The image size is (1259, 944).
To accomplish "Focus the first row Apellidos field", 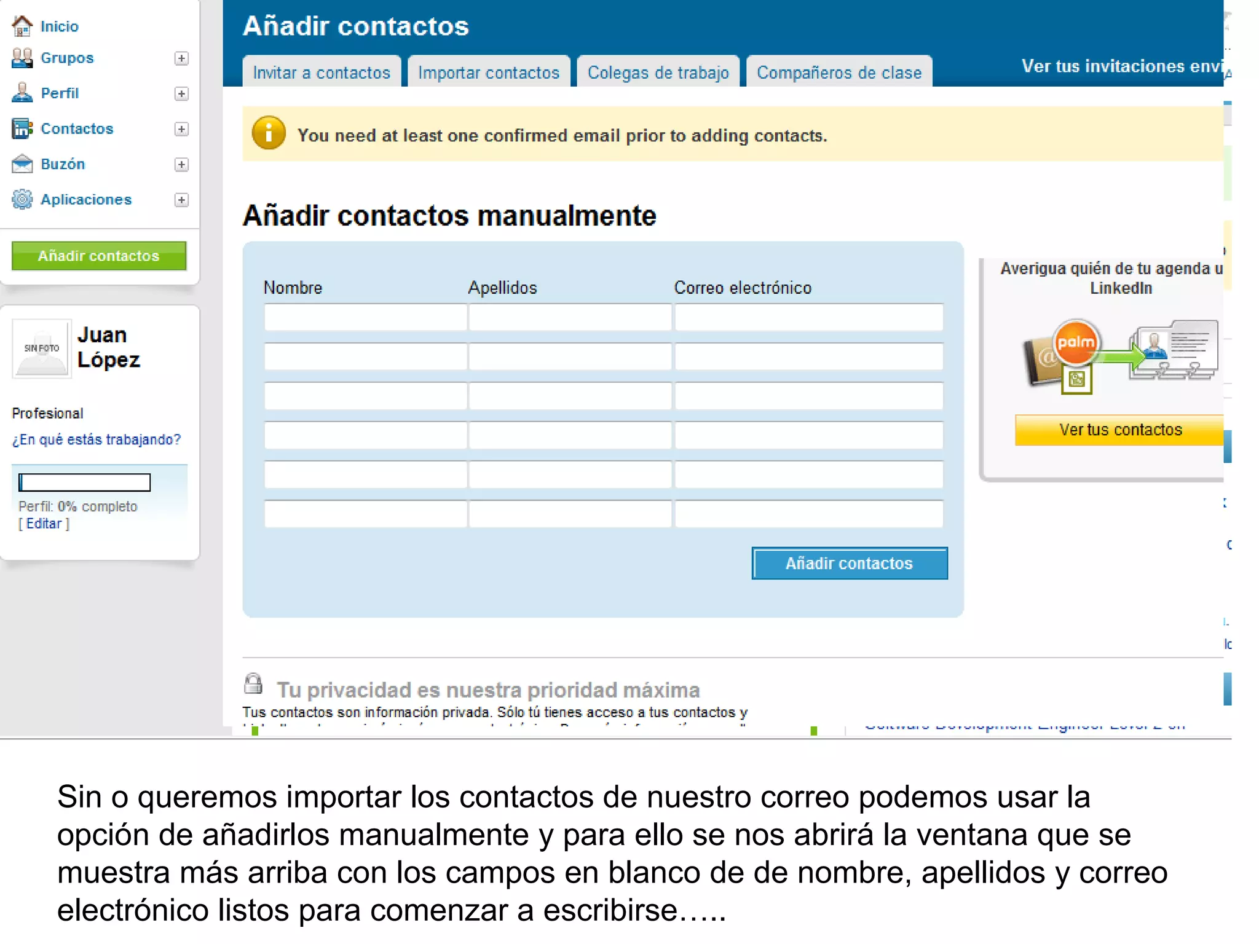I will coord(570,317).
